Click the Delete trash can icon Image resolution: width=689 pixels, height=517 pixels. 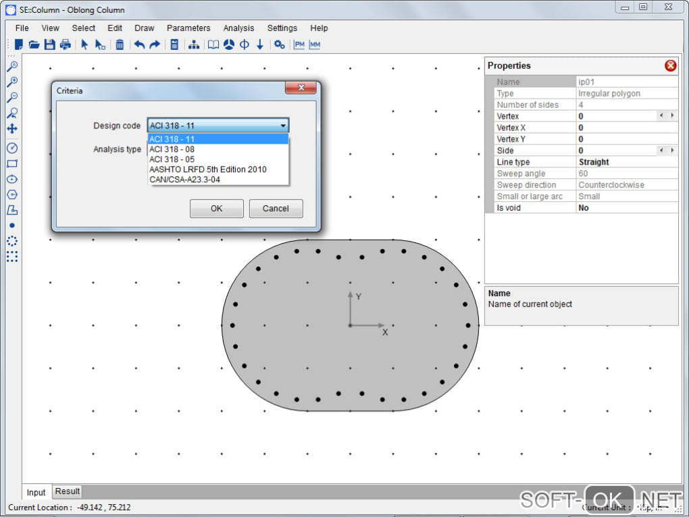coord(120,45)
